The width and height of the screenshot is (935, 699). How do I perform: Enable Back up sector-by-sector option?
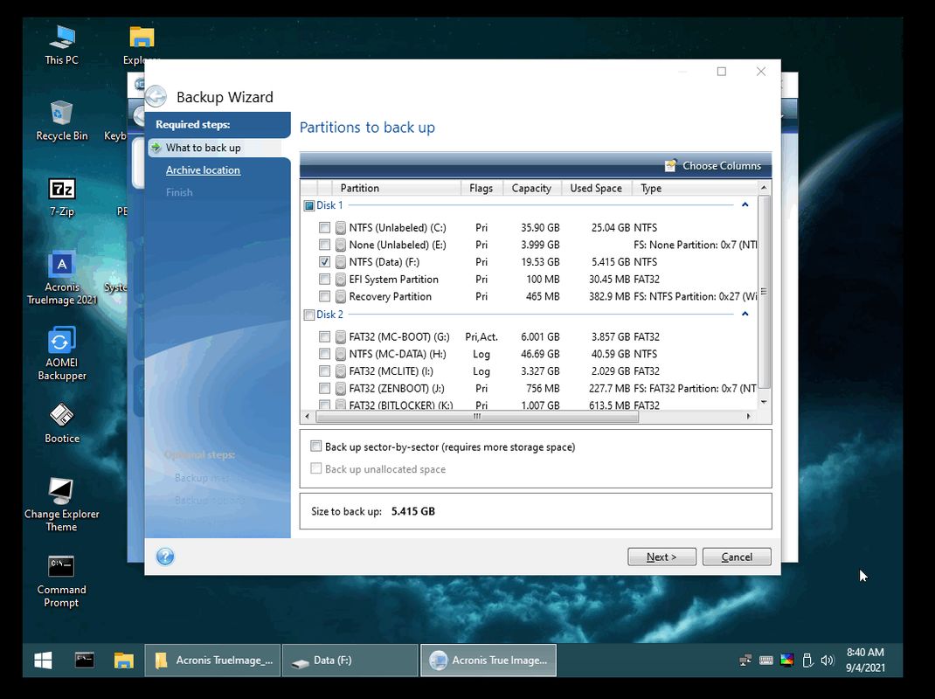(x=316, y=446)
